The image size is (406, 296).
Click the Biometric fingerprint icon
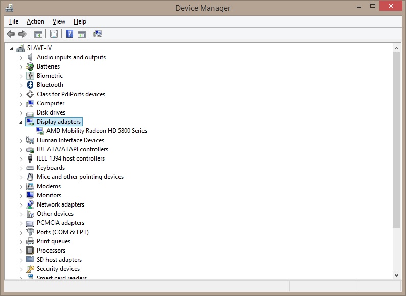(x=30, y=76)
